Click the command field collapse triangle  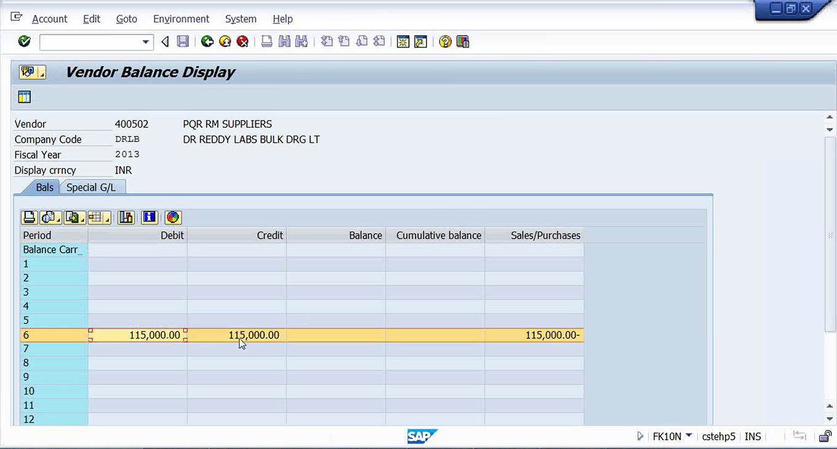(165, 42)
